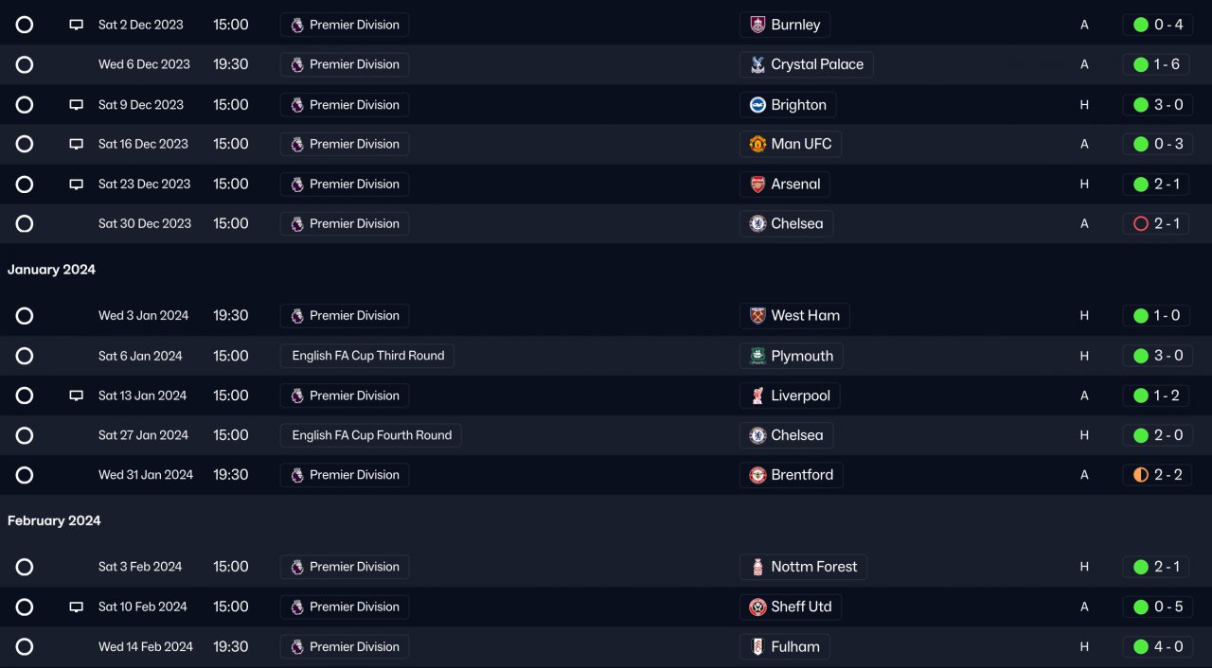Click the TV broadcast icon for Brighton match
This screenshot has width=1212, height=668.
pos(77,105)
